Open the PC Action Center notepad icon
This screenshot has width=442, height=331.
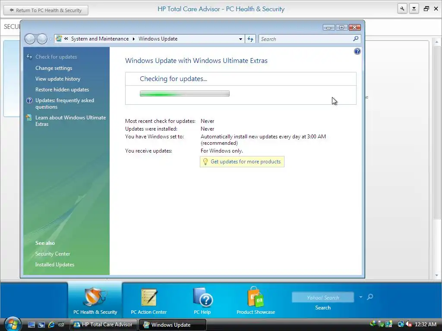click(149, 297)
